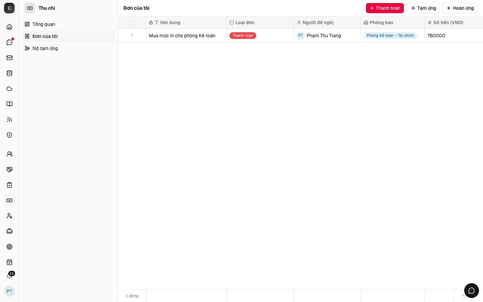Screen dimensions: 483x302
Task: Click cell 'Mua mực in cho phòng Kế toán'
Action: click(186, 36)
